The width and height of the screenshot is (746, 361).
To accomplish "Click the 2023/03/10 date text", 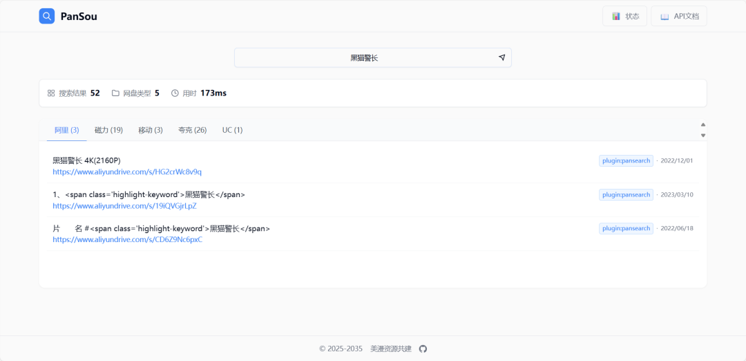I will click(677, 194).
